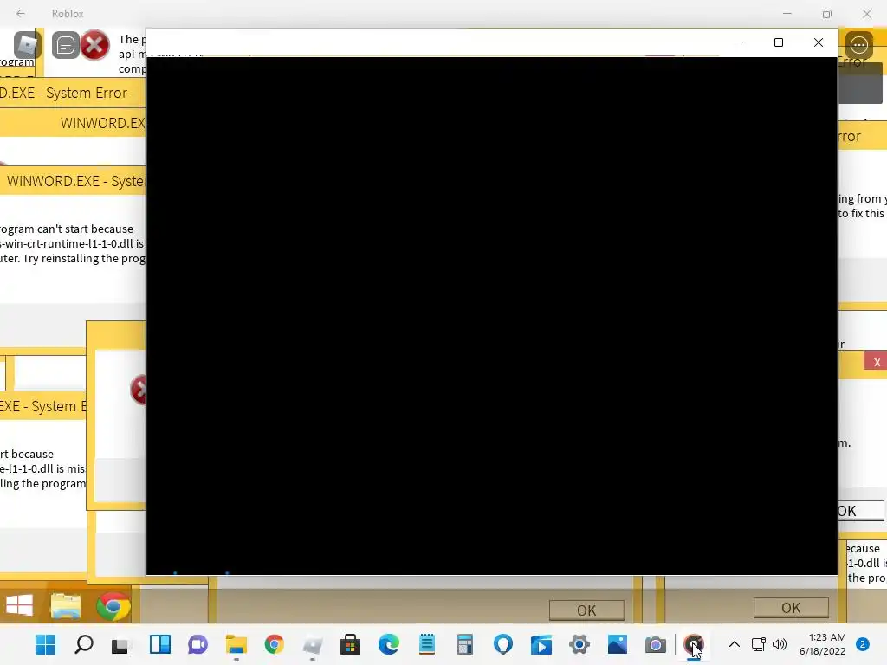Click the bottom-right dialog OK button
Screen dimensions: 887x665
(791, 608)
